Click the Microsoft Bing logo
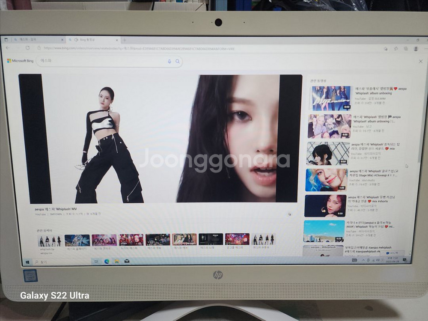Viewport: 428px width, 321px height. click(x=20, y=61)
